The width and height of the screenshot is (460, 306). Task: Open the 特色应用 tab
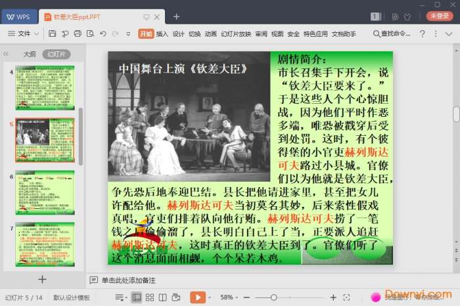(x=315, y=34)
